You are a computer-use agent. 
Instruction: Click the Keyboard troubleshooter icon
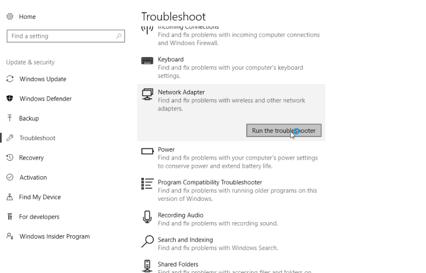click(147, 60)
